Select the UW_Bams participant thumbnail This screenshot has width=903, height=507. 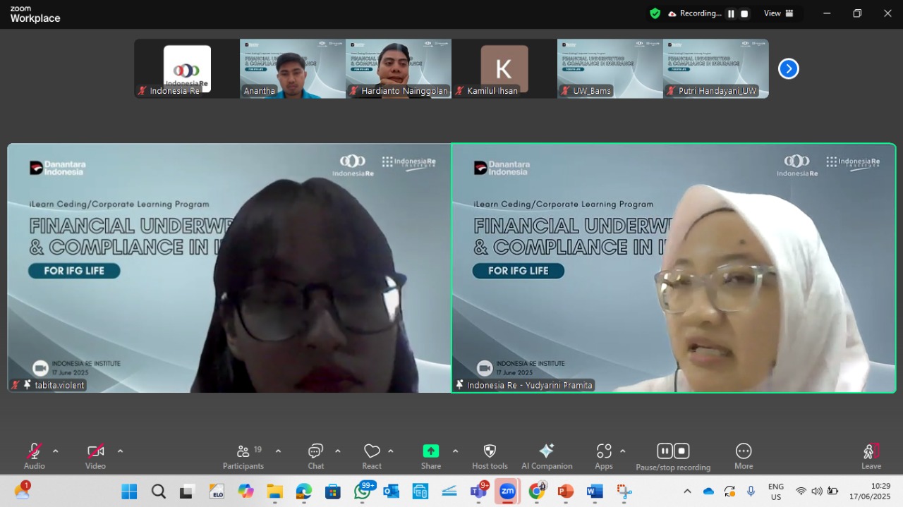610,68
